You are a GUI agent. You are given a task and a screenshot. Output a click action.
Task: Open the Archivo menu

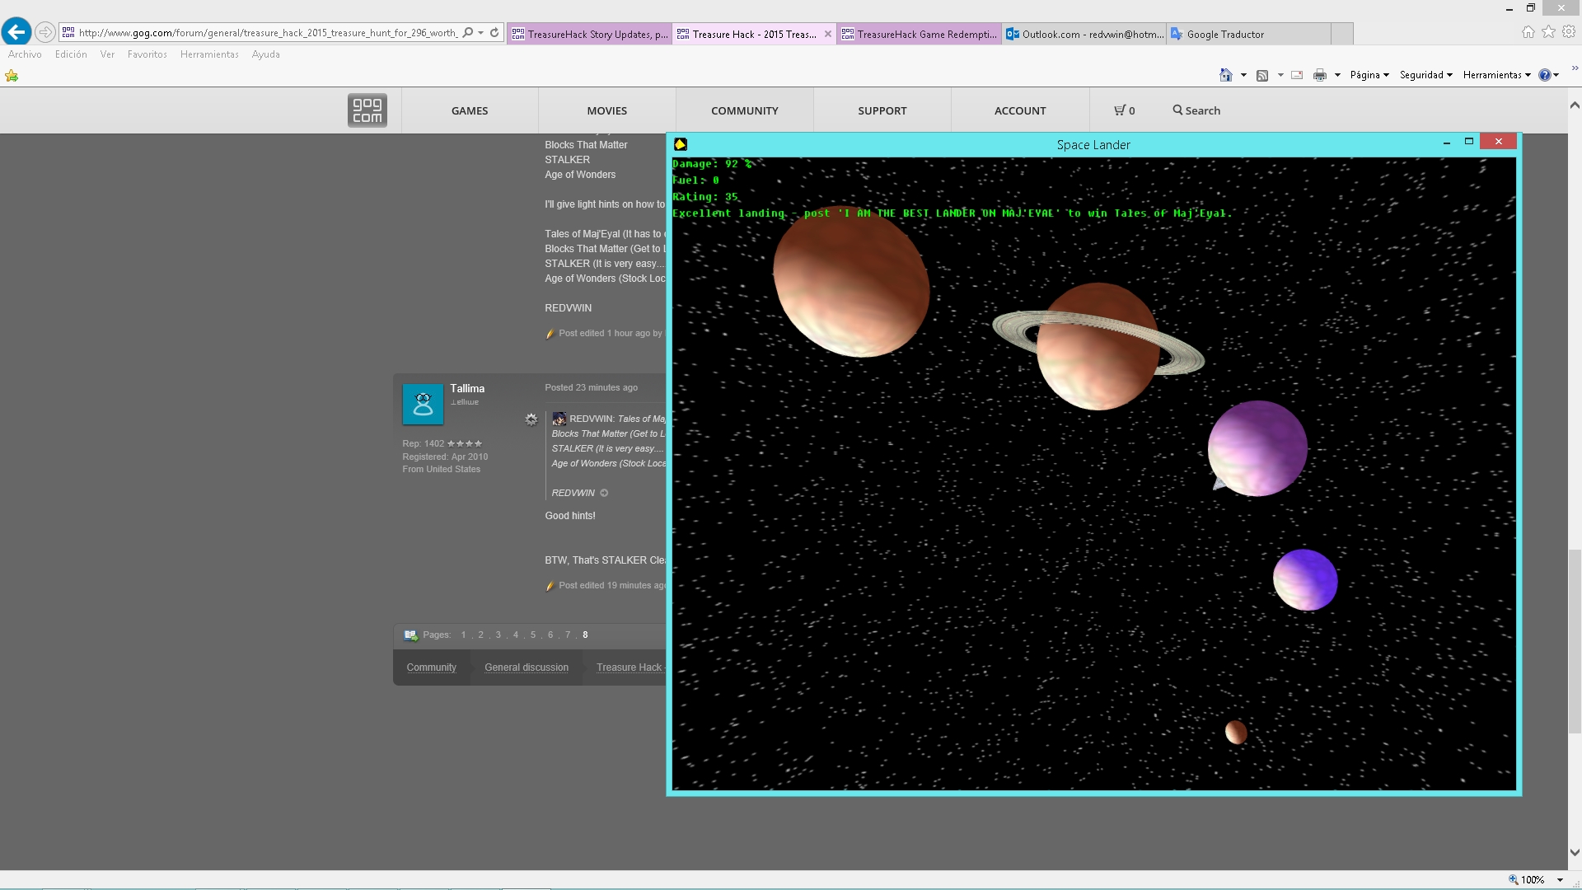[x=25, y=54]
